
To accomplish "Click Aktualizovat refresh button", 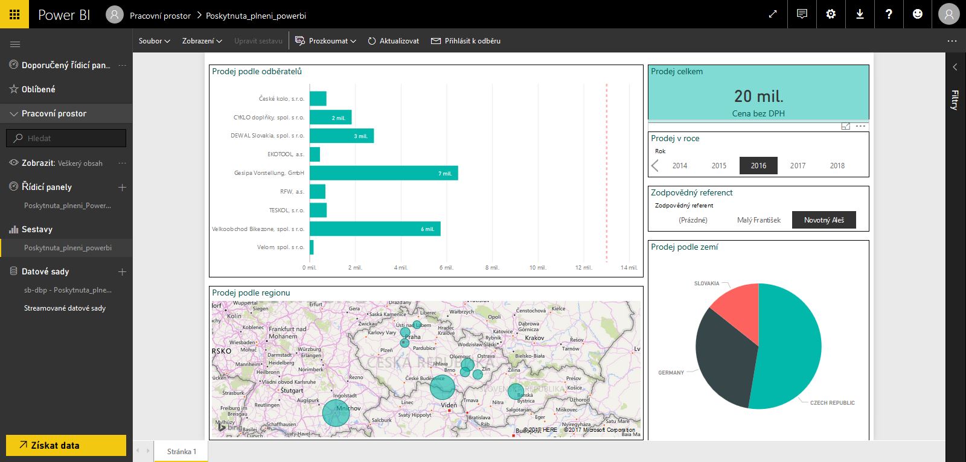I will (394, 41).
